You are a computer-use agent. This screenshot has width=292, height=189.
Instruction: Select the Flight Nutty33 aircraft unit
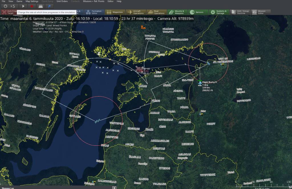tap(200, 82)
